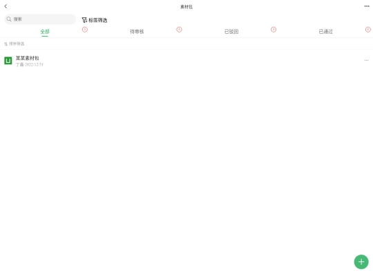Click the green 某某素材包 package icon
Screen dimensions: 373x280
point(8,60)
